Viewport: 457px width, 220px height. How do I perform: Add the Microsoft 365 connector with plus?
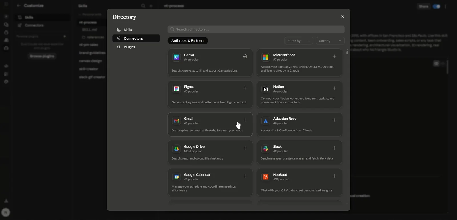(334, 56)
